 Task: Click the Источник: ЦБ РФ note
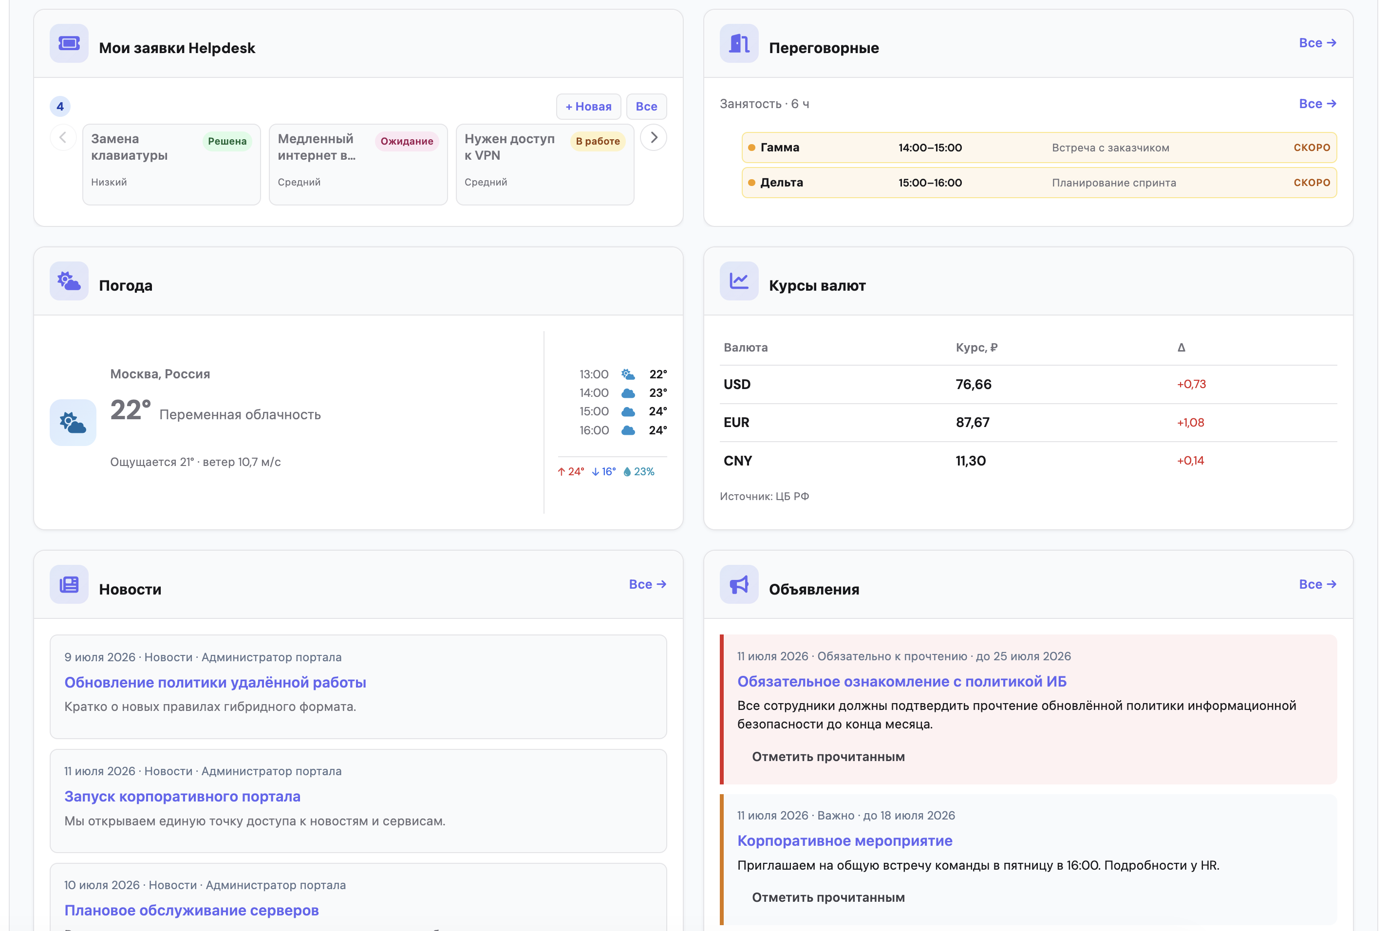(x=764, y=496)
